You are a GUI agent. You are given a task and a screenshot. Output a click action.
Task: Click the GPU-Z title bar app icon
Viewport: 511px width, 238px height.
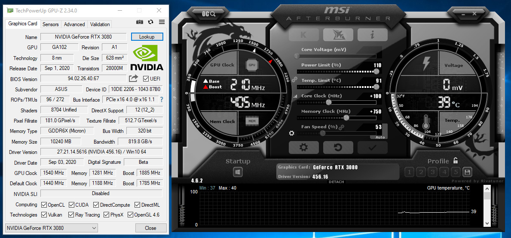10,10
